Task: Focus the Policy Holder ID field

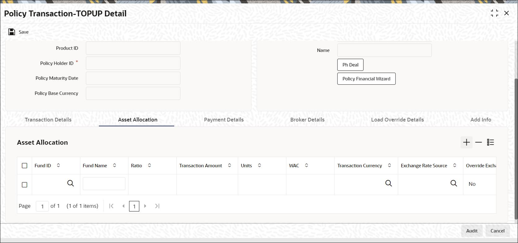Action: pos(133,63)
